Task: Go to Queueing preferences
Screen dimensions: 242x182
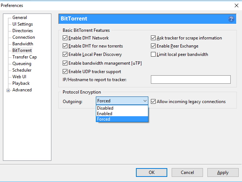Action: [22, 64]
